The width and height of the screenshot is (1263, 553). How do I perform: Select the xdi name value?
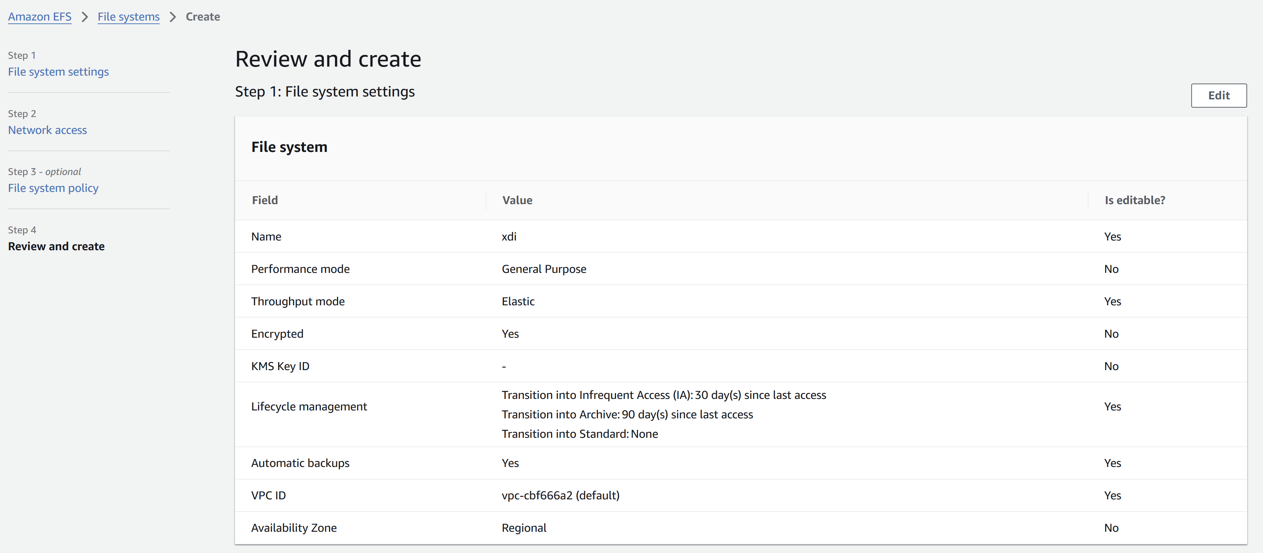509,237
